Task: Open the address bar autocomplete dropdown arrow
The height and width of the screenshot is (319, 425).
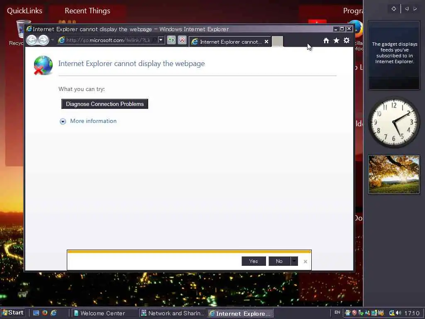Action: click(161, 40)
